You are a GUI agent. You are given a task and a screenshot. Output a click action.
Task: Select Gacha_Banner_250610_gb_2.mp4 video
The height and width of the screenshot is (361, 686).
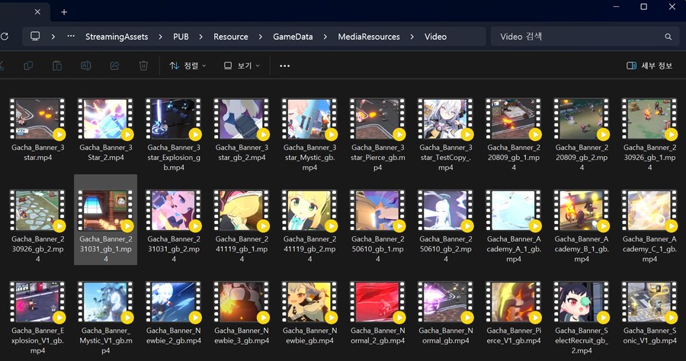[445, 226]
